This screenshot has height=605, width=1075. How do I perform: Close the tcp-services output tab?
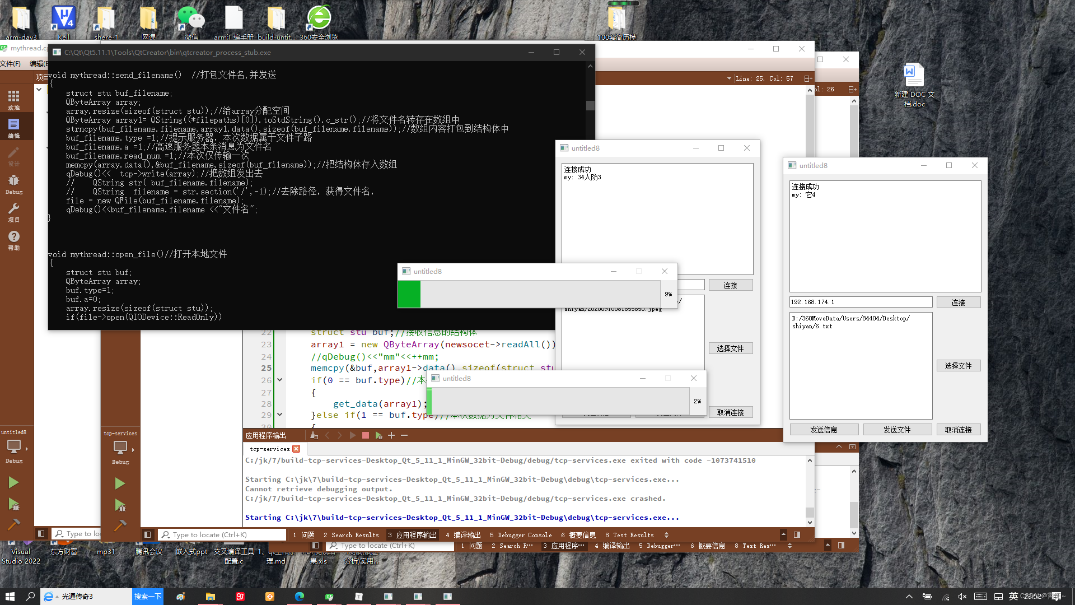tap(297, 449)
